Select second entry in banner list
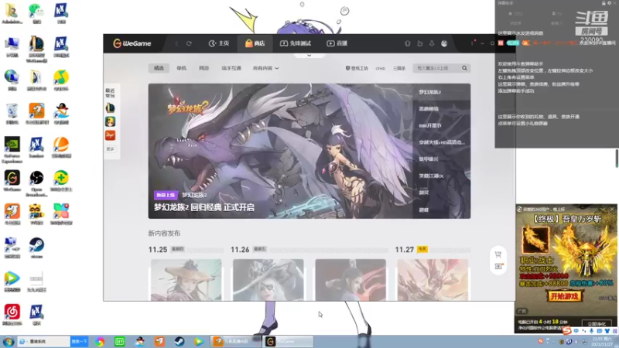The height and width of the screenshot is (348, 619). (x=429, y=108)
